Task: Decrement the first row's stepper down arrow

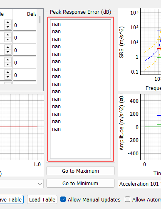Action: [8, 27]
